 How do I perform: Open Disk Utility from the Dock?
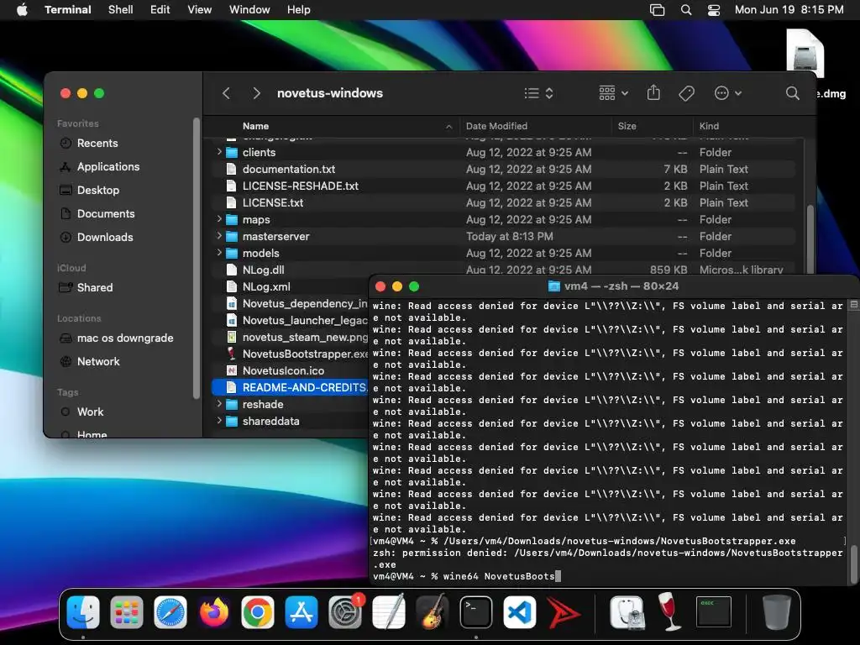(x=627, y=612)
